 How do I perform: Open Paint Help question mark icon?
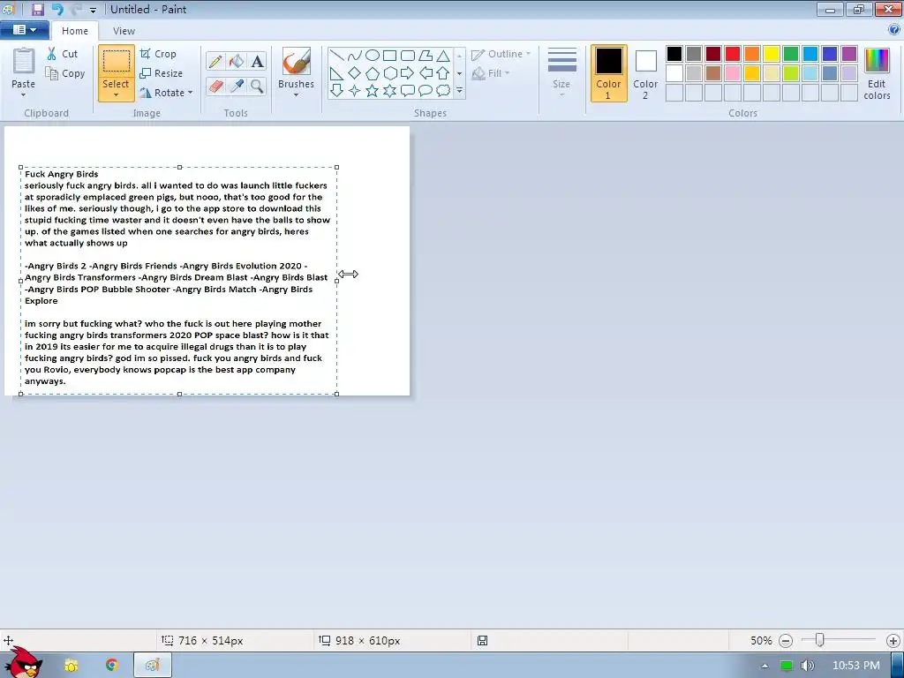(895, 30)
